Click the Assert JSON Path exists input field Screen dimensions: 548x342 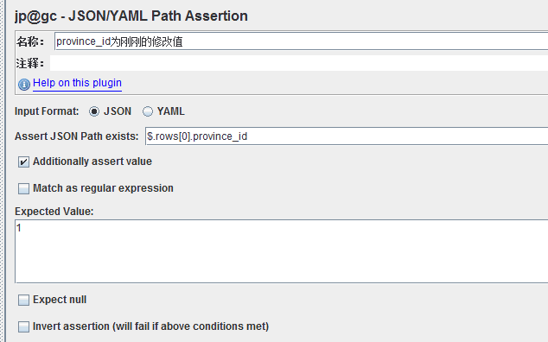(x=347, y=136)
